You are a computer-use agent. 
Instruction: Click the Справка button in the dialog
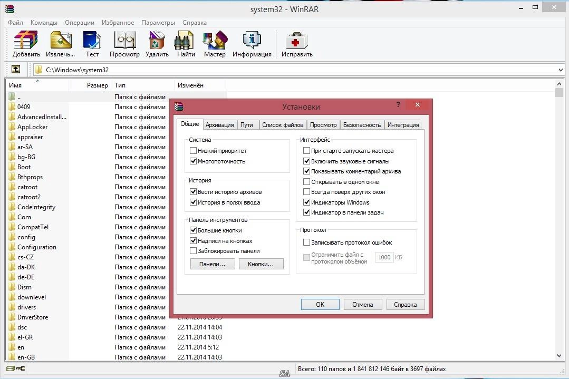click(406, 304)
